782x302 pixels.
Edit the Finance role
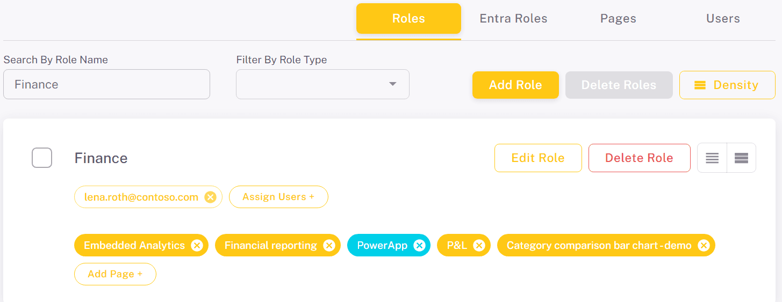pos(538,158)
